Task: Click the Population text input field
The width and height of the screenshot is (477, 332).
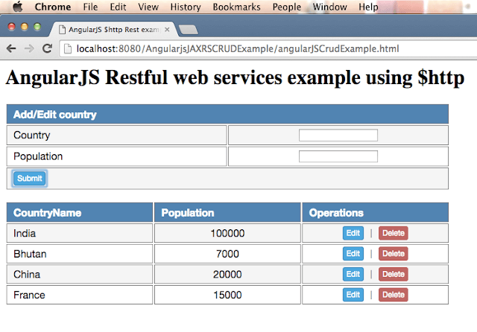Action: [338, 156]
